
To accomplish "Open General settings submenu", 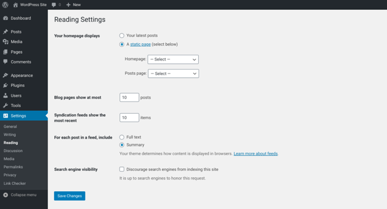I will click(10, 126).
